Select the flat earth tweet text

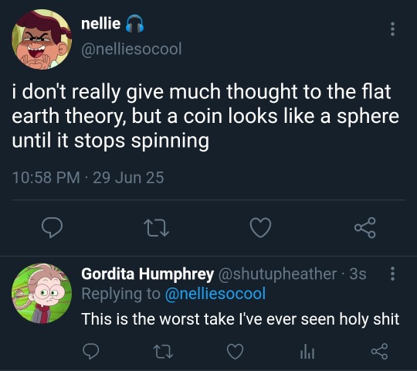(x=205, y=116)
